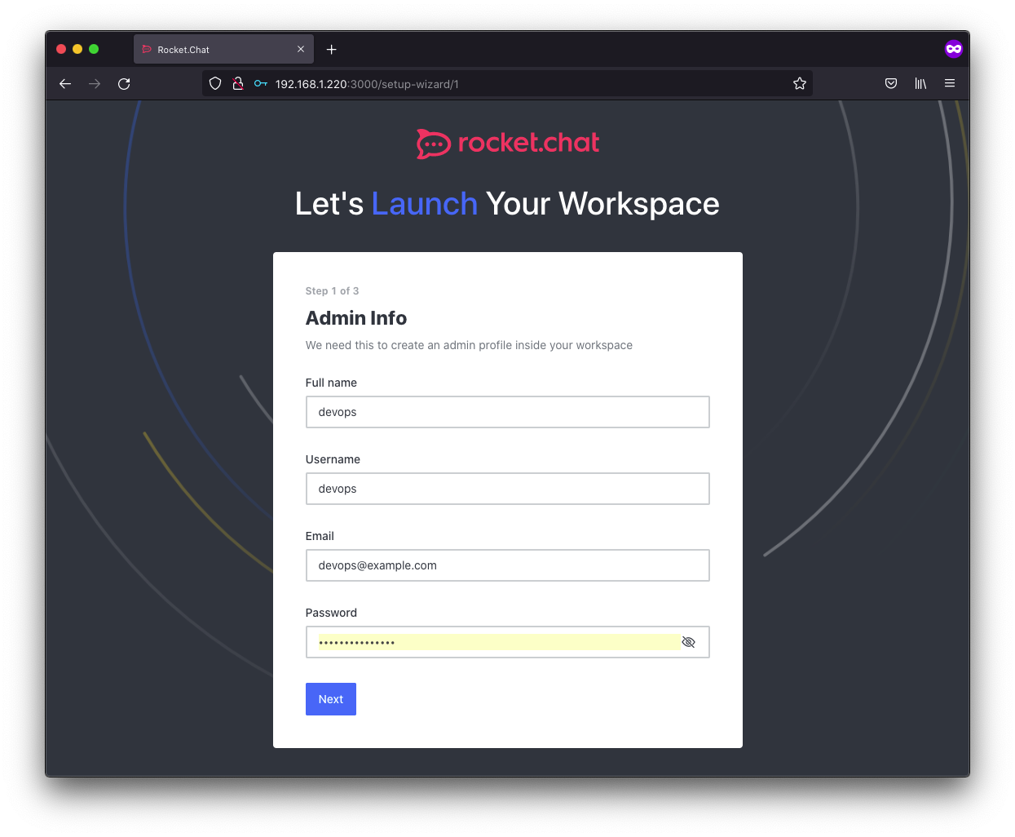
Task: Focus the Email input field
Action: click(x=507, y=565)
